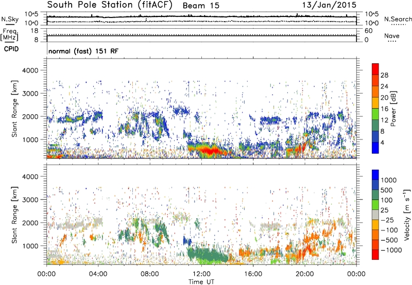The width and height of the screenshot is (412, 285).
Task: Click 'Slant Range [km]' label of power panel
Action: (14, 109)
